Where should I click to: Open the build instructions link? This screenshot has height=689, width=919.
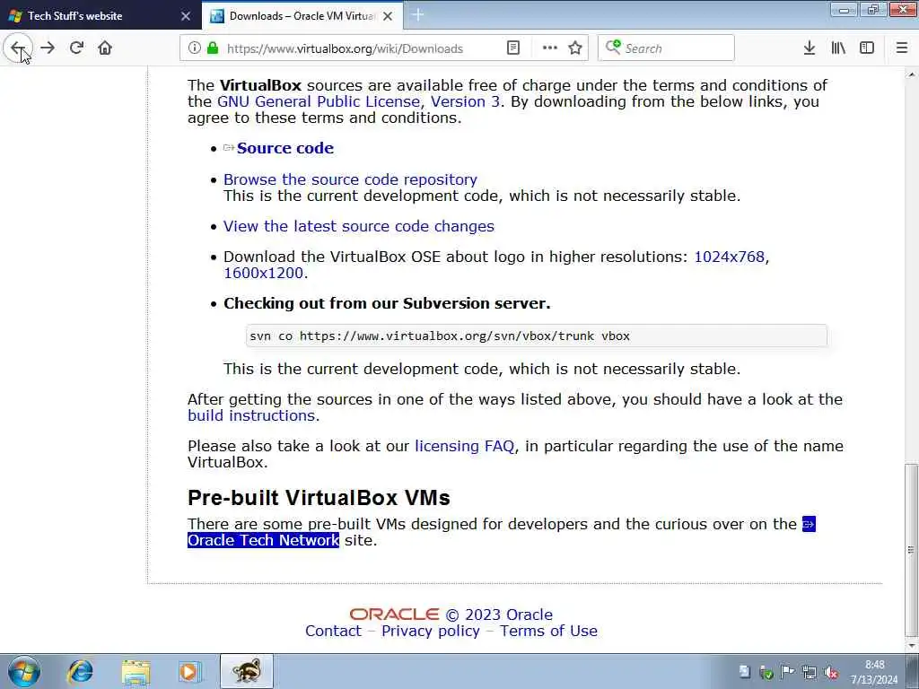251,415
